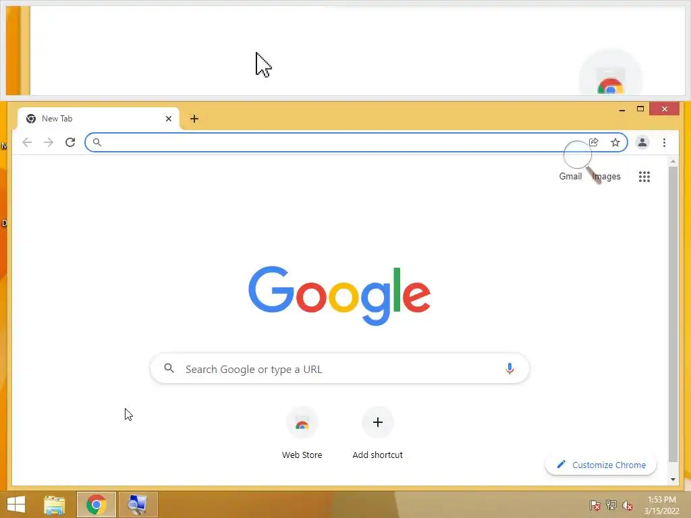This screenshot has height=518, width=691.
Task: Maximize the Chrome window
Action: (x=640, y=109)
